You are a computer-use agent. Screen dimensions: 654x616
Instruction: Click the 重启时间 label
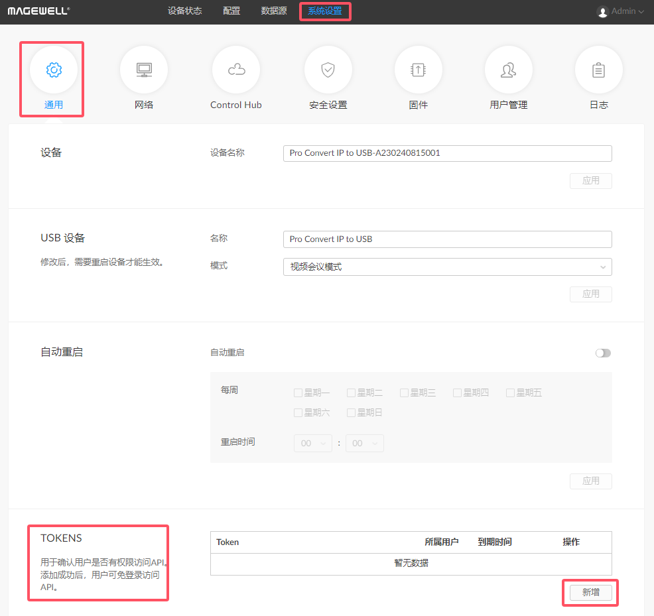tap(237, 442)
